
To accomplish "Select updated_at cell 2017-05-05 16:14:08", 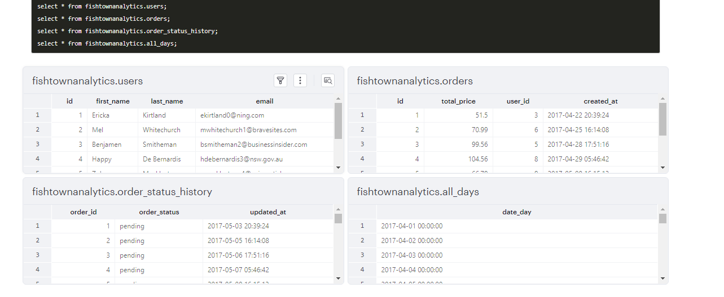I will click(268, 241).
